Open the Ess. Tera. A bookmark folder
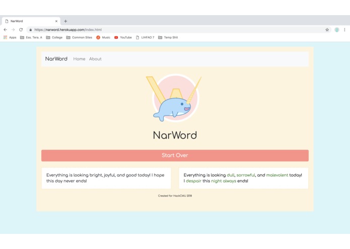Screen dimensions: 350x249 [x=31, y=37]
